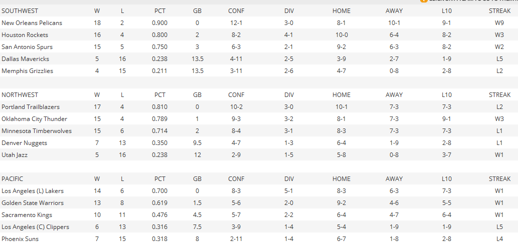
Task: Open the Memphis Grizzlies team link
Action: click(x=27, y=71)
